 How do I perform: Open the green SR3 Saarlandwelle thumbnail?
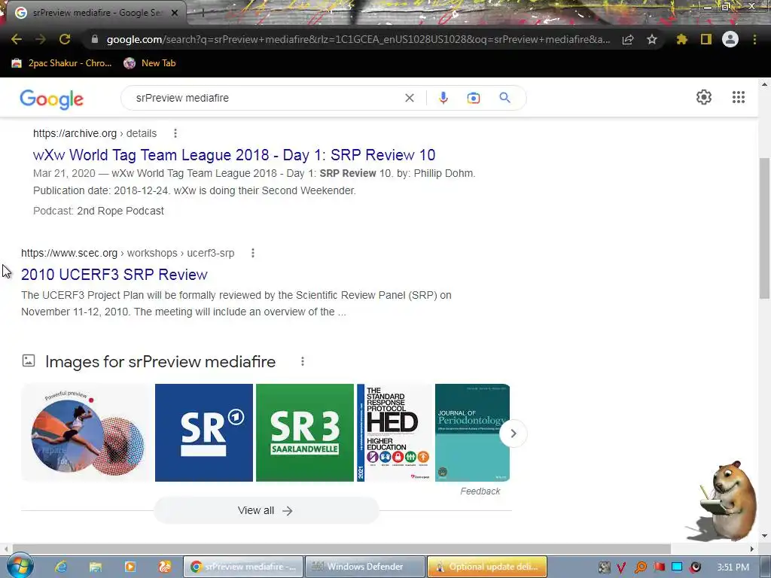[305, 433]
